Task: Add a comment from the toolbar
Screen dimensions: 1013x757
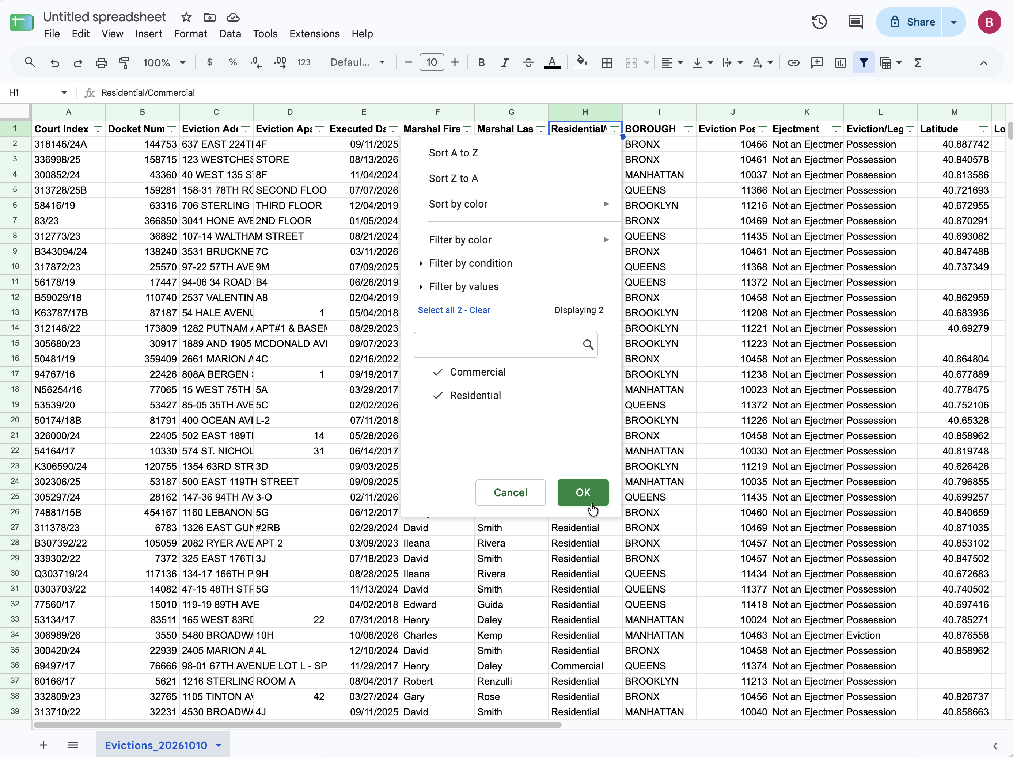Action: [816, 63]
